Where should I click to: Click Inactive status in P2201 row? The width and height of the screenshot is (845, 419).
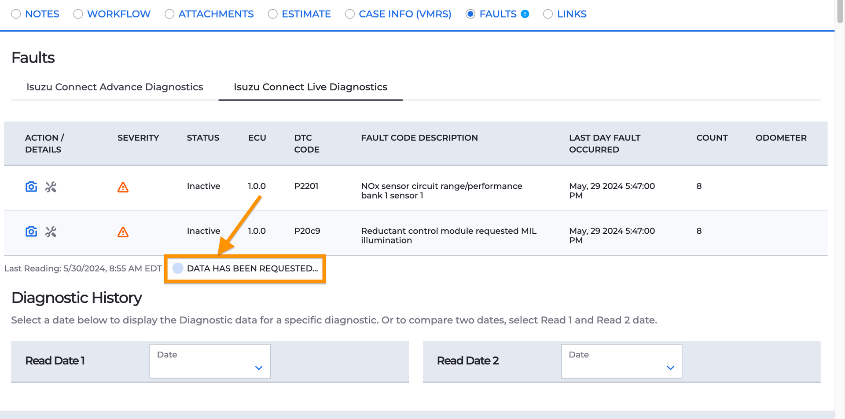coord(203,186)
